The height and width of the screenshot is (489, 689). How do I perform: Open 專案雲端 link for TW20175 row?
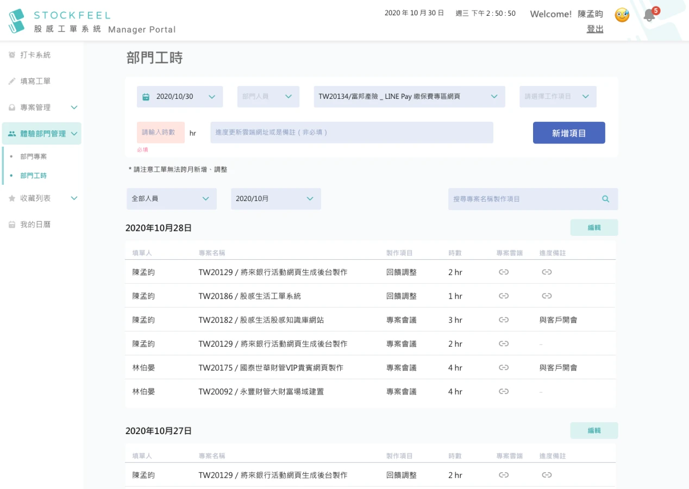(x=504, y=368)
